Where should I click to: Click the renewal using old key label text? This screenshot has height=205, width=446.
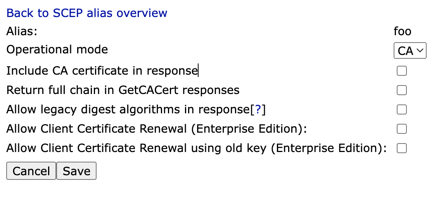pyautogui.click(x=197, y=148)
